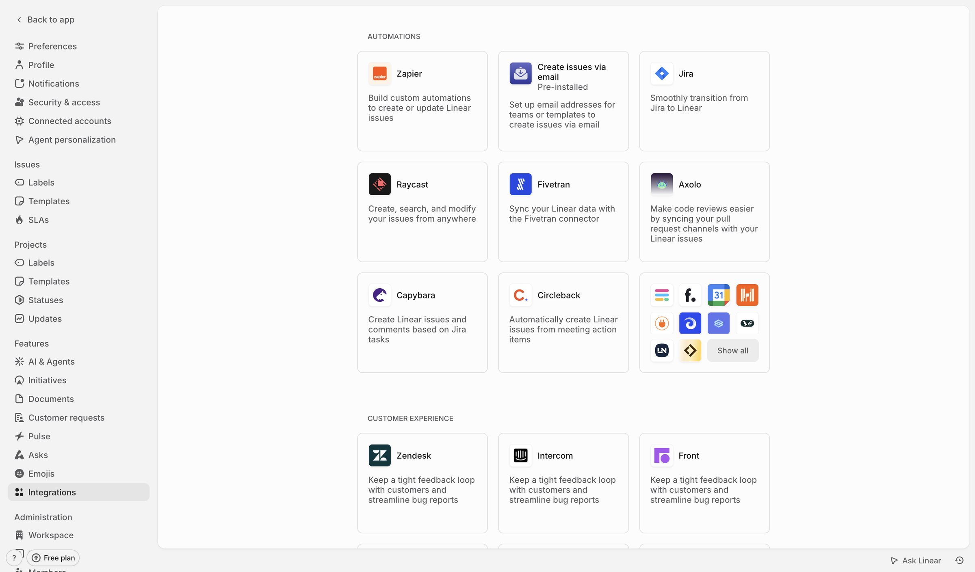
Task: Open Security & access settings
Action: click(78, 102)
